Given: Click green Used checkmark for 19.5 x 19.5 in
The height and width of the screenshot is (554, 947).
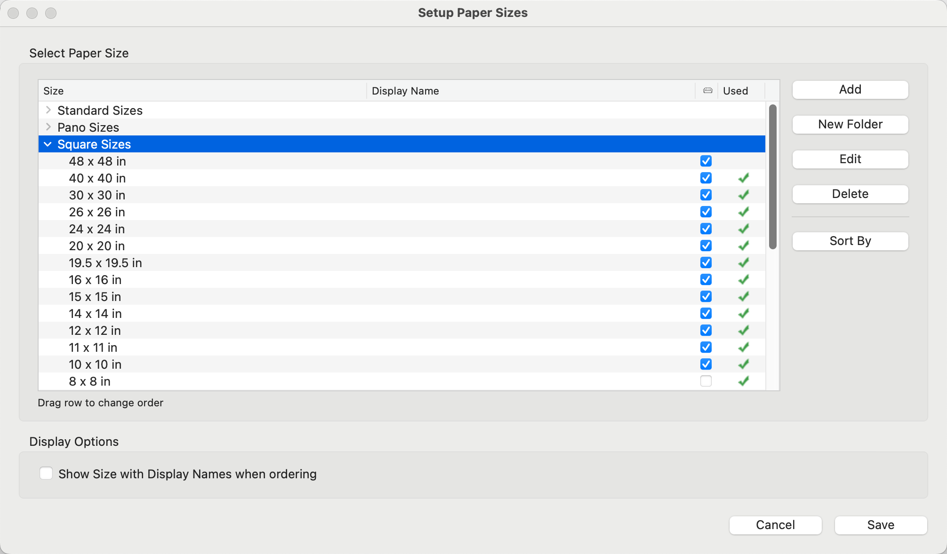Looking at the screenshot, I should pyautogui.click(x=743, y=263).
